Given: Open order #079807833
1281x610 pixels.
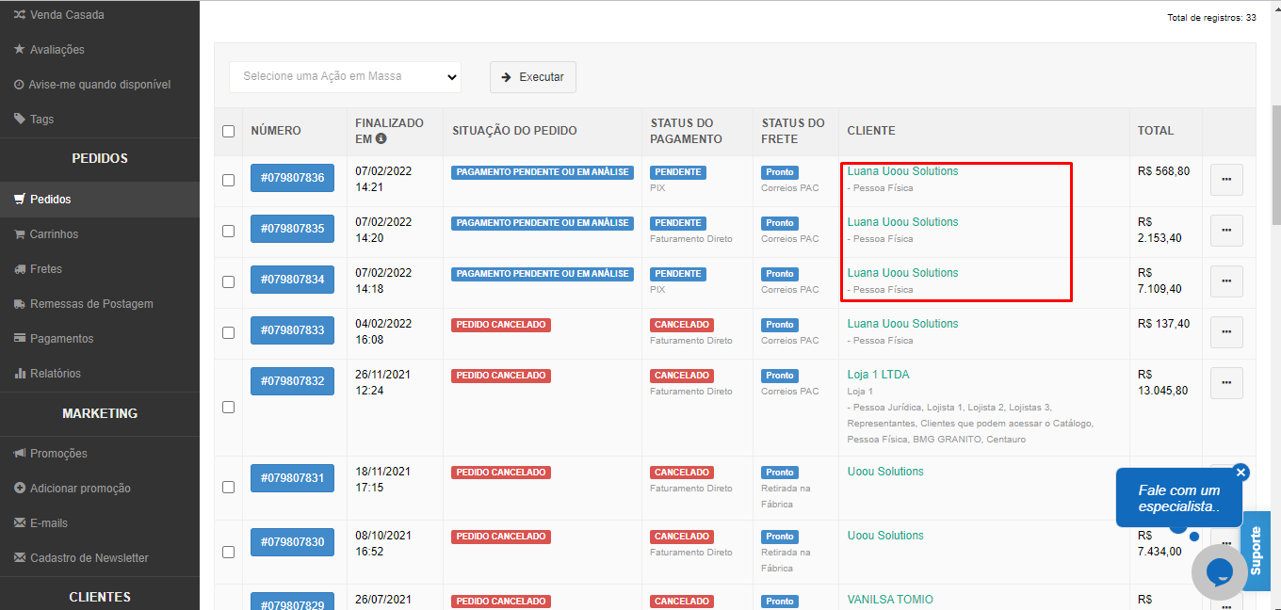Looking at the screenshot, I should (x=292, y=330).
